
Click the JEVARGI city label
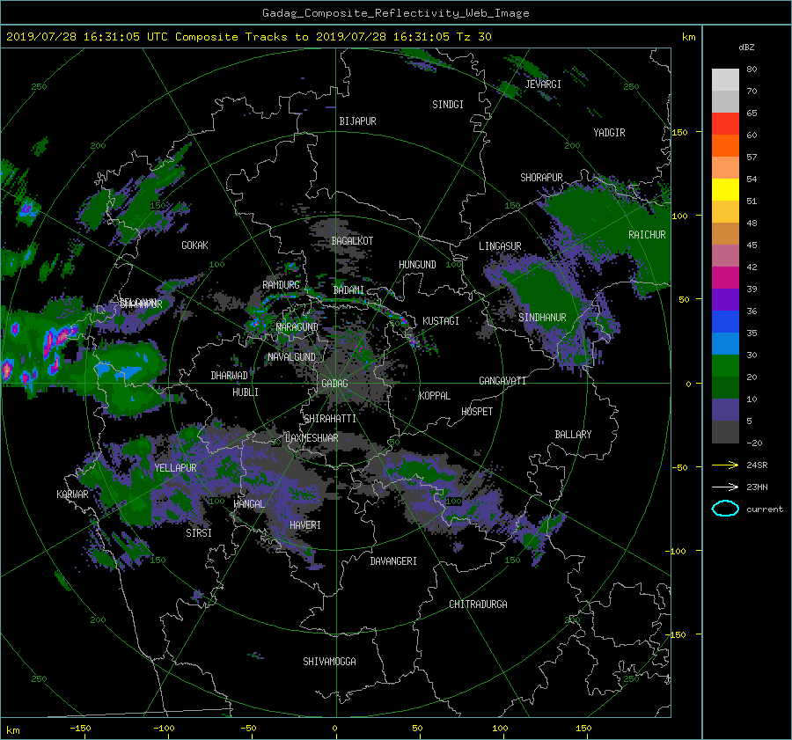[543, 84]
